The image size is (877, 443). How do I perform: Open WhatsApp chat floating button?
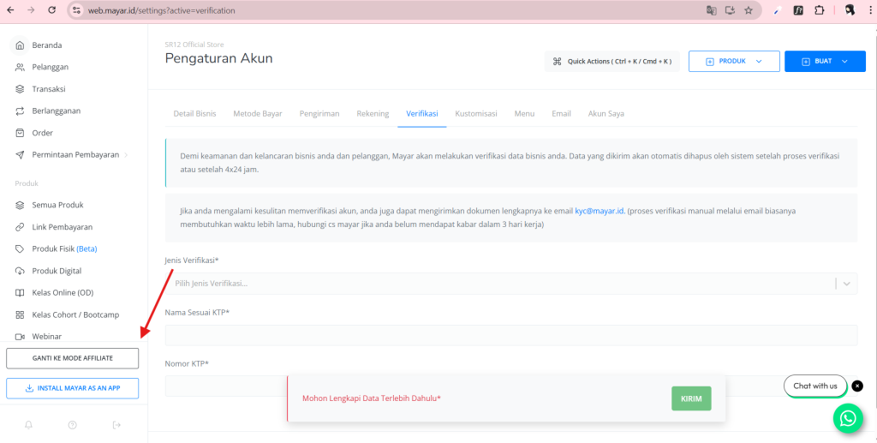pos(847,417)
